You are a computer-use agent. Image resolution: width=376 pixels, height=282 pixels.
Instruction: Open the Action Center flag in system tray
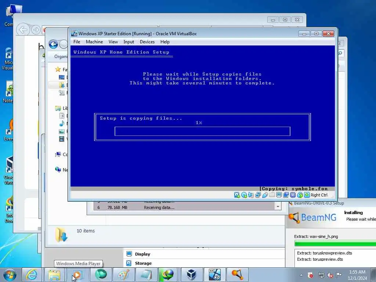[339, 275]
